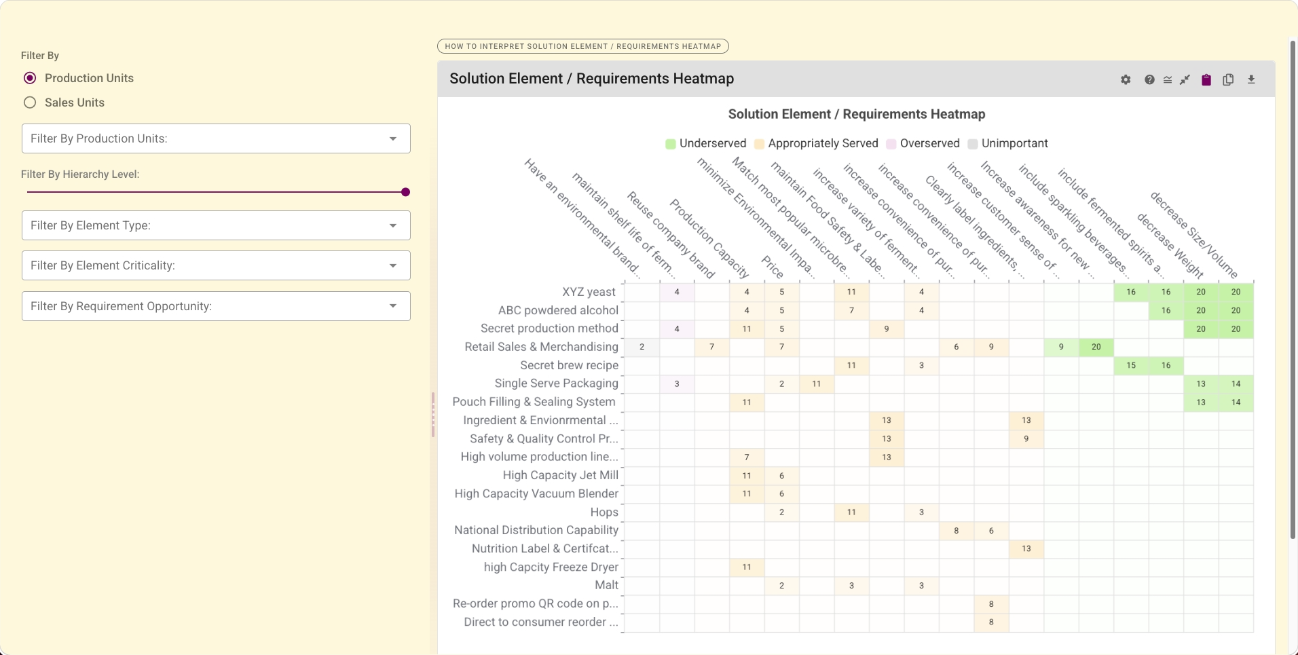Click cell 11 in Freeze Dryer row
Screen dimensions: 1298x655
point(747,567)
